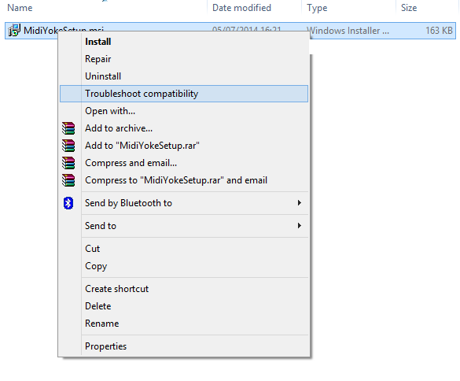Sort by the Size column header
The width and height of the screenshot is (460, 381).
[x=409, y=8]
